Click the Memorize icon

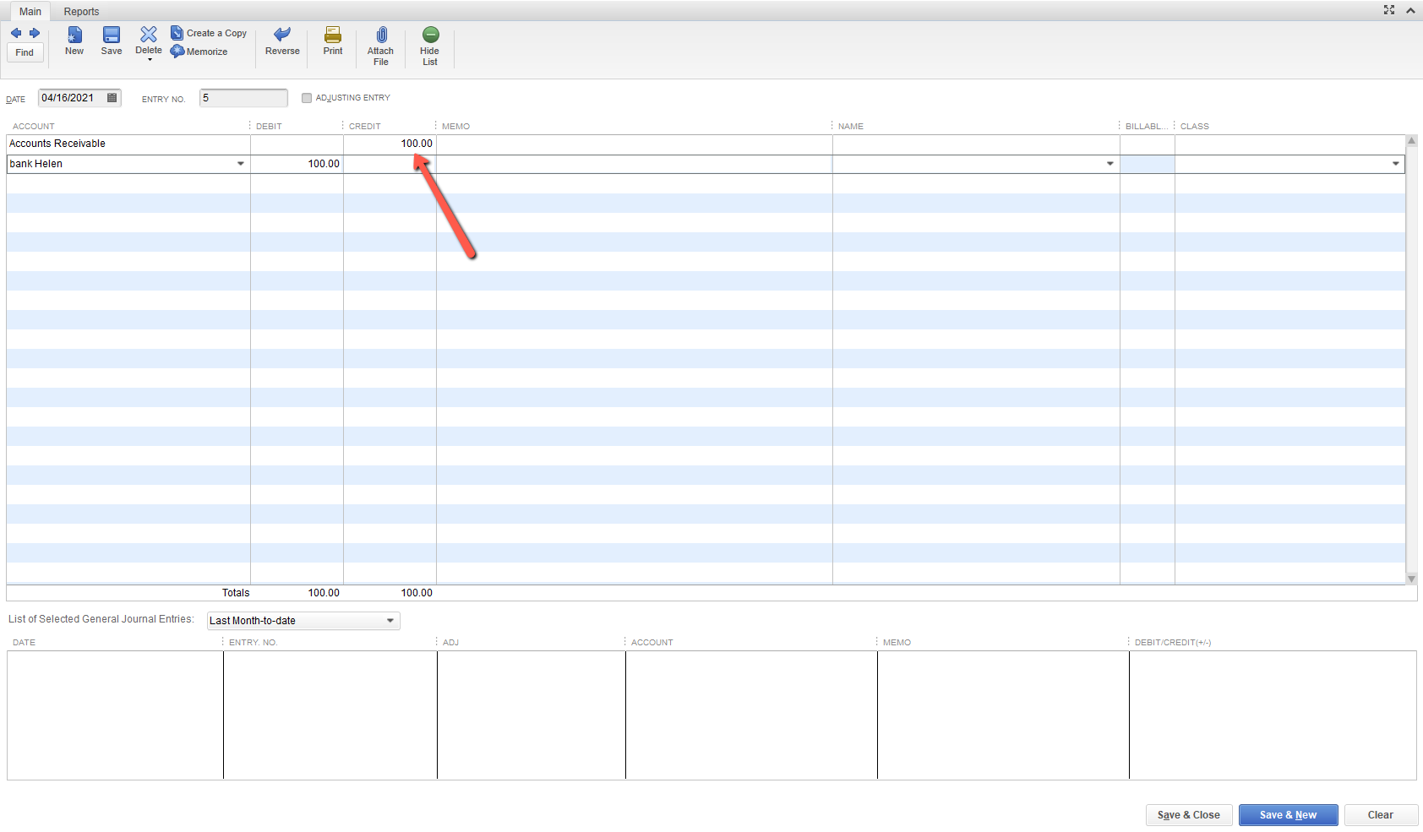tap(177, 52)
